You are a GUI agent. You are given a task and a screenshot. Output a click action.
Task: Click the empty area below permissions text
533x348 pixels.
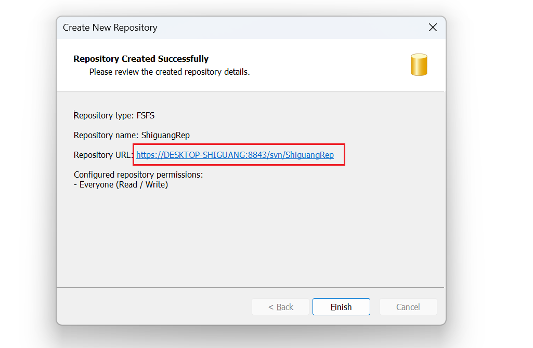click(x=250, y=238)
